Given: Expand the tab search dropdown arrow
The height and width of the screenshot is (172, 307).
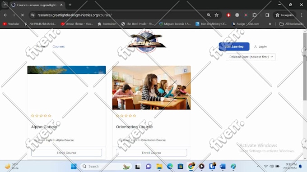Looking at the screenshot, I should tap(5, 5).
